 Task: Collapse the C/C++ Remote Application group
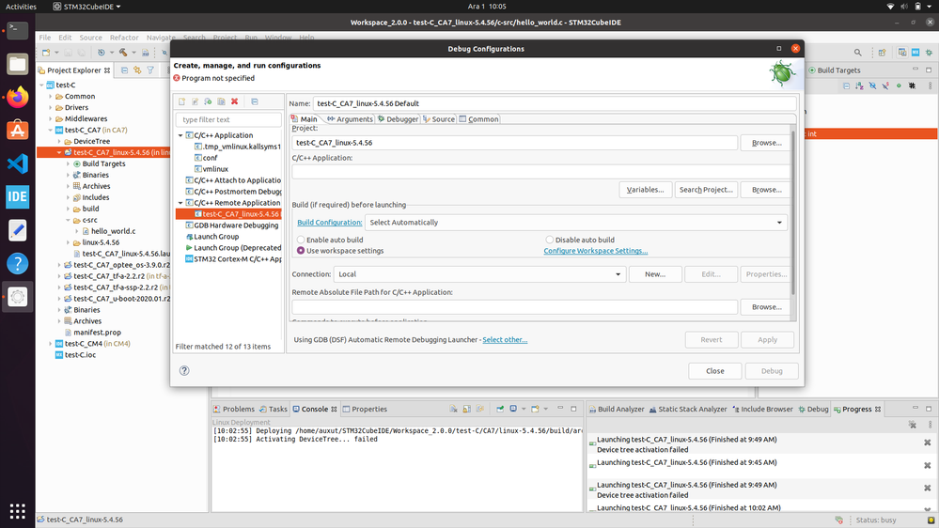(x=180, y=203)
